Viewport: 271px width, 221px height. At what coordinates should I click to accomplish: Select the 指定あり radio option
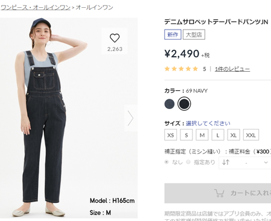pos(188,162)
